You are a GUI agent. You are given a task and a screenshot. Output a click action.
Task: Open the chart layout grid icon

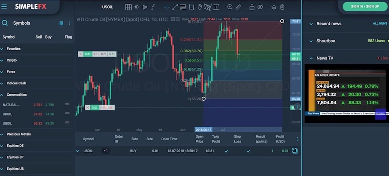tap(128, 7)
